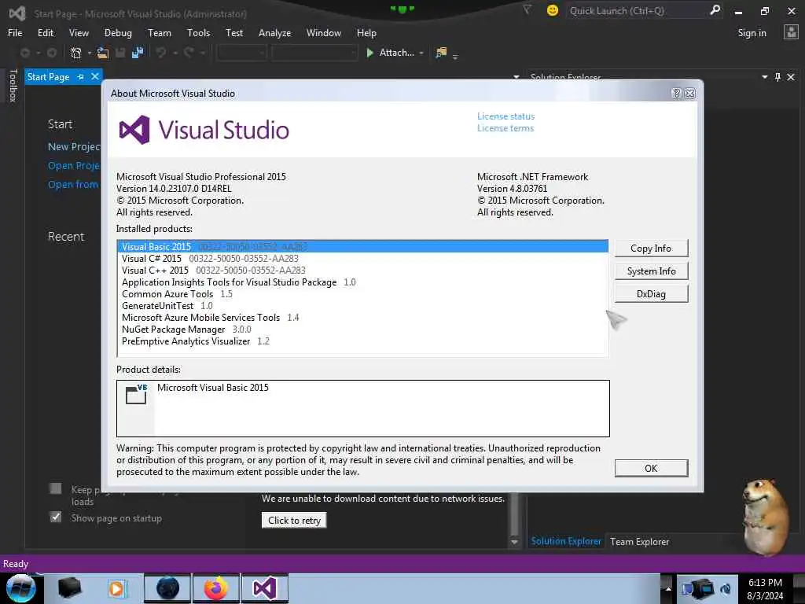Click the System Info button

coord(651,271)
